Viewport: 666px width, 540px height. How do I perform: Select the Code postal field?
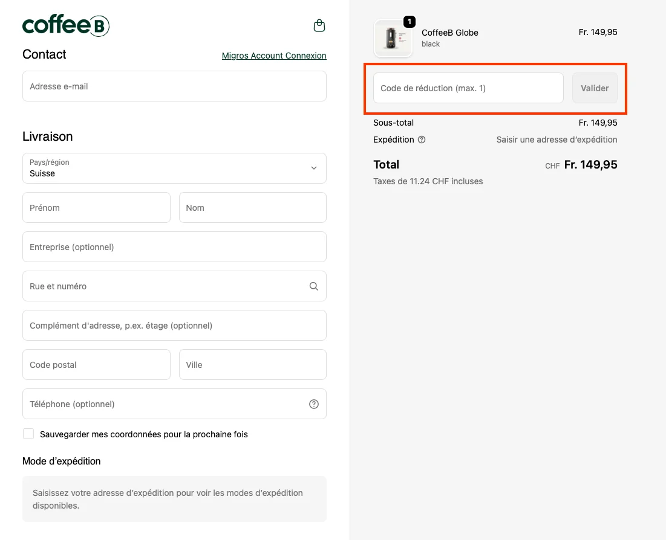96,364
